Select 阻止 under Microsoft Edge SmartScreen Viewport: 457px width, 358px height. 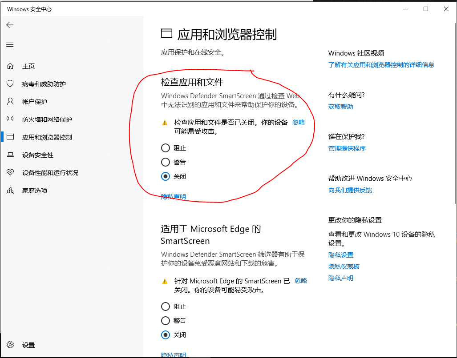point(166,306)
